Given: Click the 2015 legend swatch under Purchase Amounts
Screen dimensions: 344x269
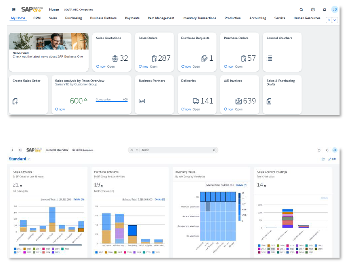Looking at the screenshot, I should (96, 252).
